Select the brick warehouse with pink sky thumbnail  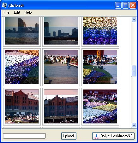click(61, 106)
